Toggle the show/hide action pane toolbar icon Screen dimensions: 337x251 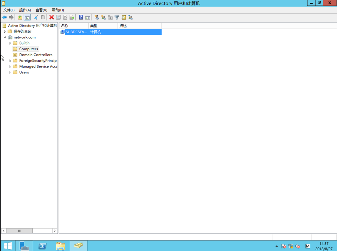click(x=88, y=17)
